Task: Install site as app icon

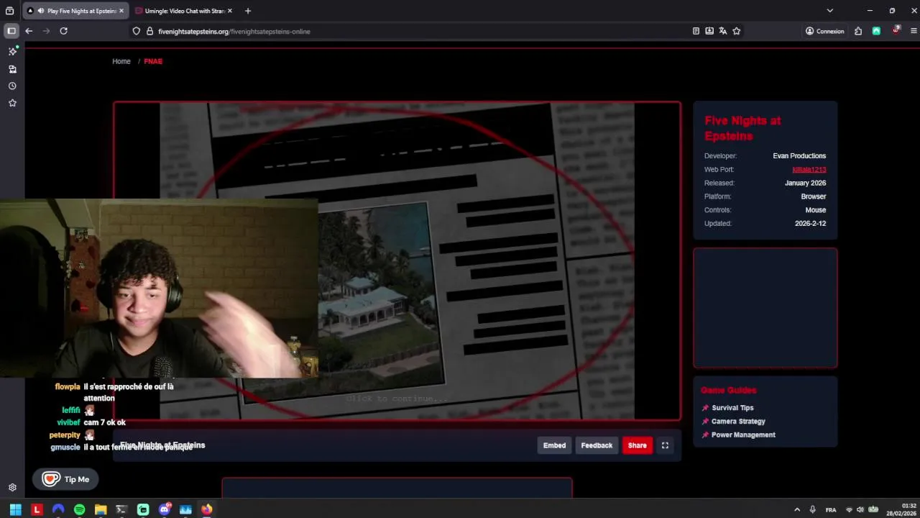Action: 709,31
